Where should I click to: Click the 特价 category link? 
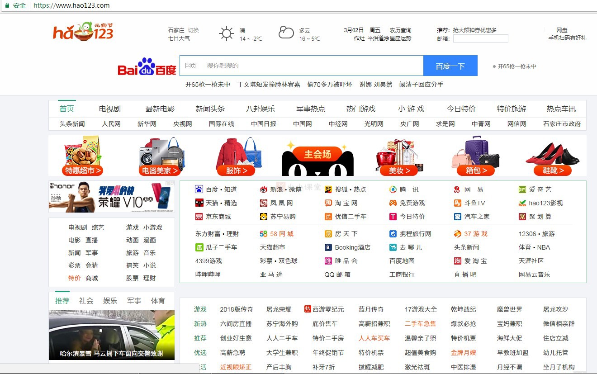click(75, 278)
